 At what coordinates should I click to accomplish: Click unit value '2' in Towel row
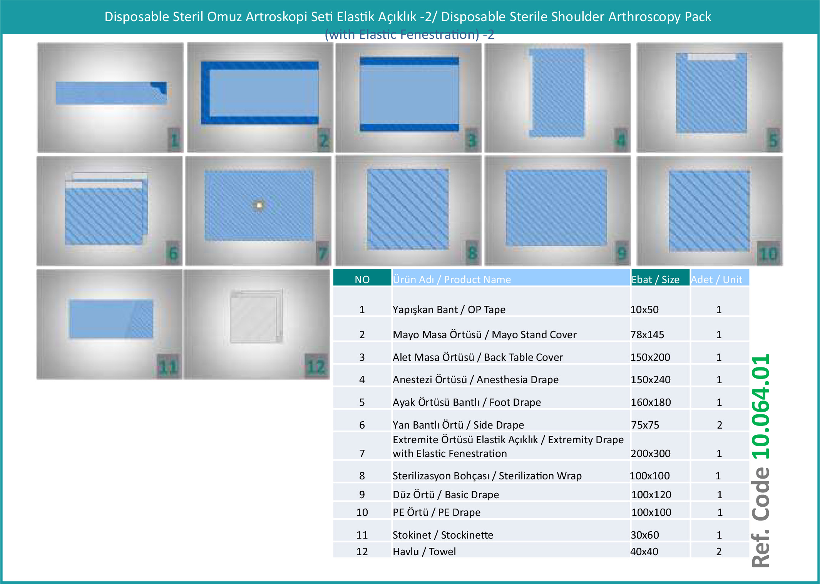[719, 551]
